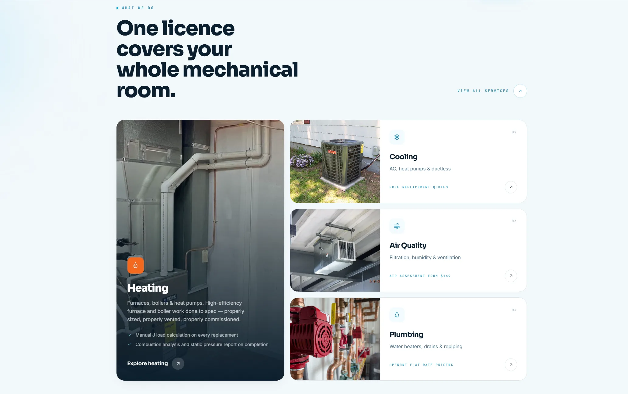Click the ceiling ventilation unit photo
Image resolution: width=628 pixels, height=394 pixels.
(x=335, y=250)
